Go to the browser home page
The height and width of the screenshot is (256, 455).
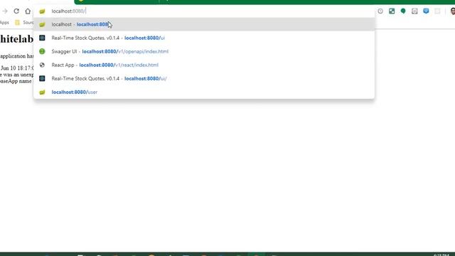click(x=28, y=11)
